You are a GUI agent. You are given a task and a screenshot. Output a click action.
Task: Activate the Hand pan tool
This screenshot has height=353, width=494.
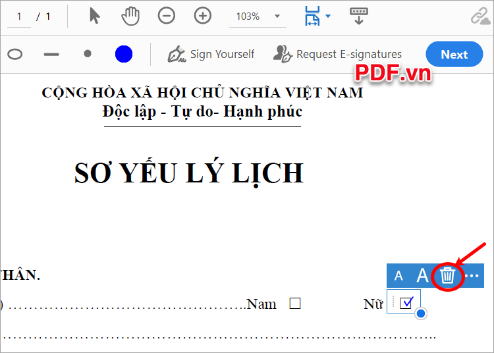point(130,16)
